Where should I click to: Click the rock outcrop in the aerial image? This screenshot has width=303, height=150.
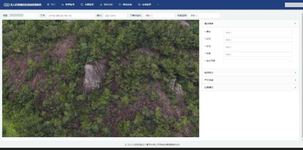tap(93, 75)
